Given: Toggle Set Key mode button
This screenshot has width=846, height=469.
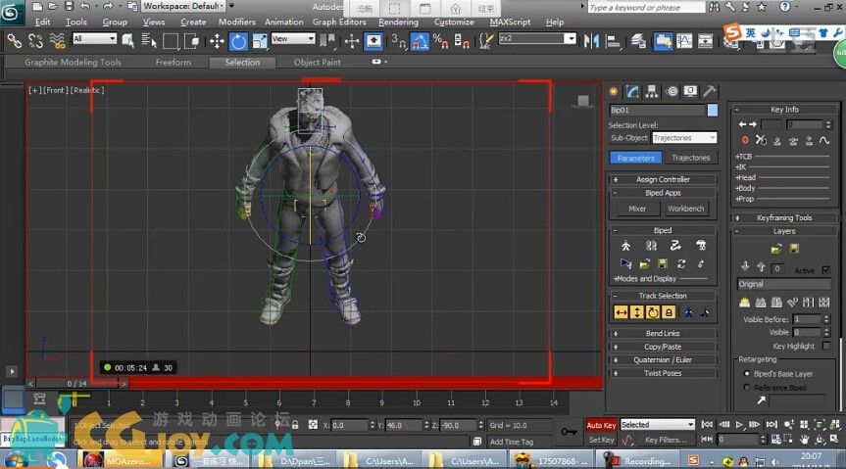Looking at the screenshot, I should pos(601,440).
